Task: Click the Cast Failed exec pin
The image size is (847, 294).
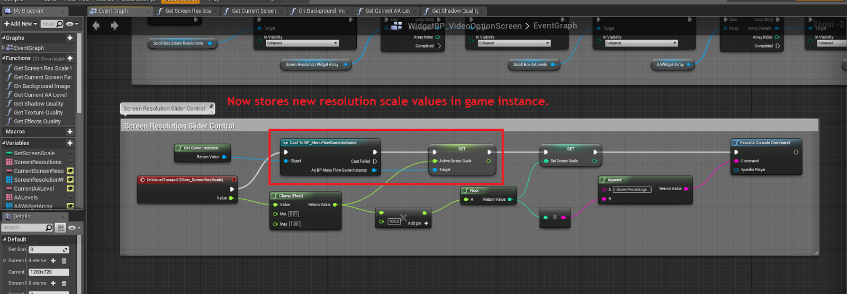Action: pyautogui.click(x=375, y=161)
